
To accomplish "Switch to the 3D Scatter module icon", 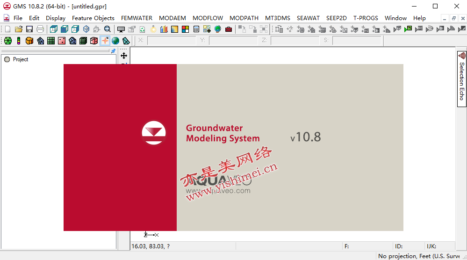I will pyautogui.click(x=94, y=41).
